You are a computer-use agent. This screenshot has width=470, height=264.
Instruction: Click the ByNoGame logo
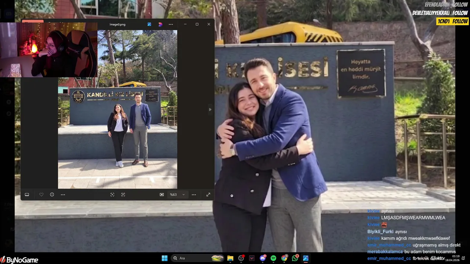pyautogui.click(x=19, y=260)
